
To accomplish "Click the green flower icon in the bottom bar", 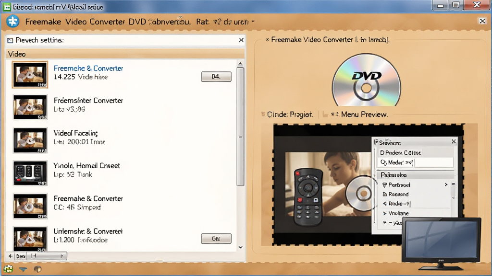I will click(x=8, y=269).
